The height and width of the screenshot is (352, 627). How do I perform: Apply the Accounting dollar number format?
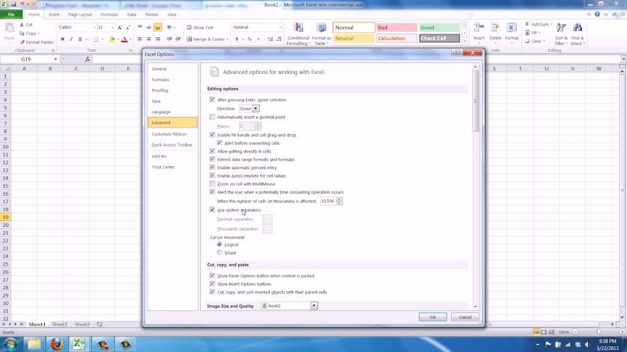click(237, 39)
